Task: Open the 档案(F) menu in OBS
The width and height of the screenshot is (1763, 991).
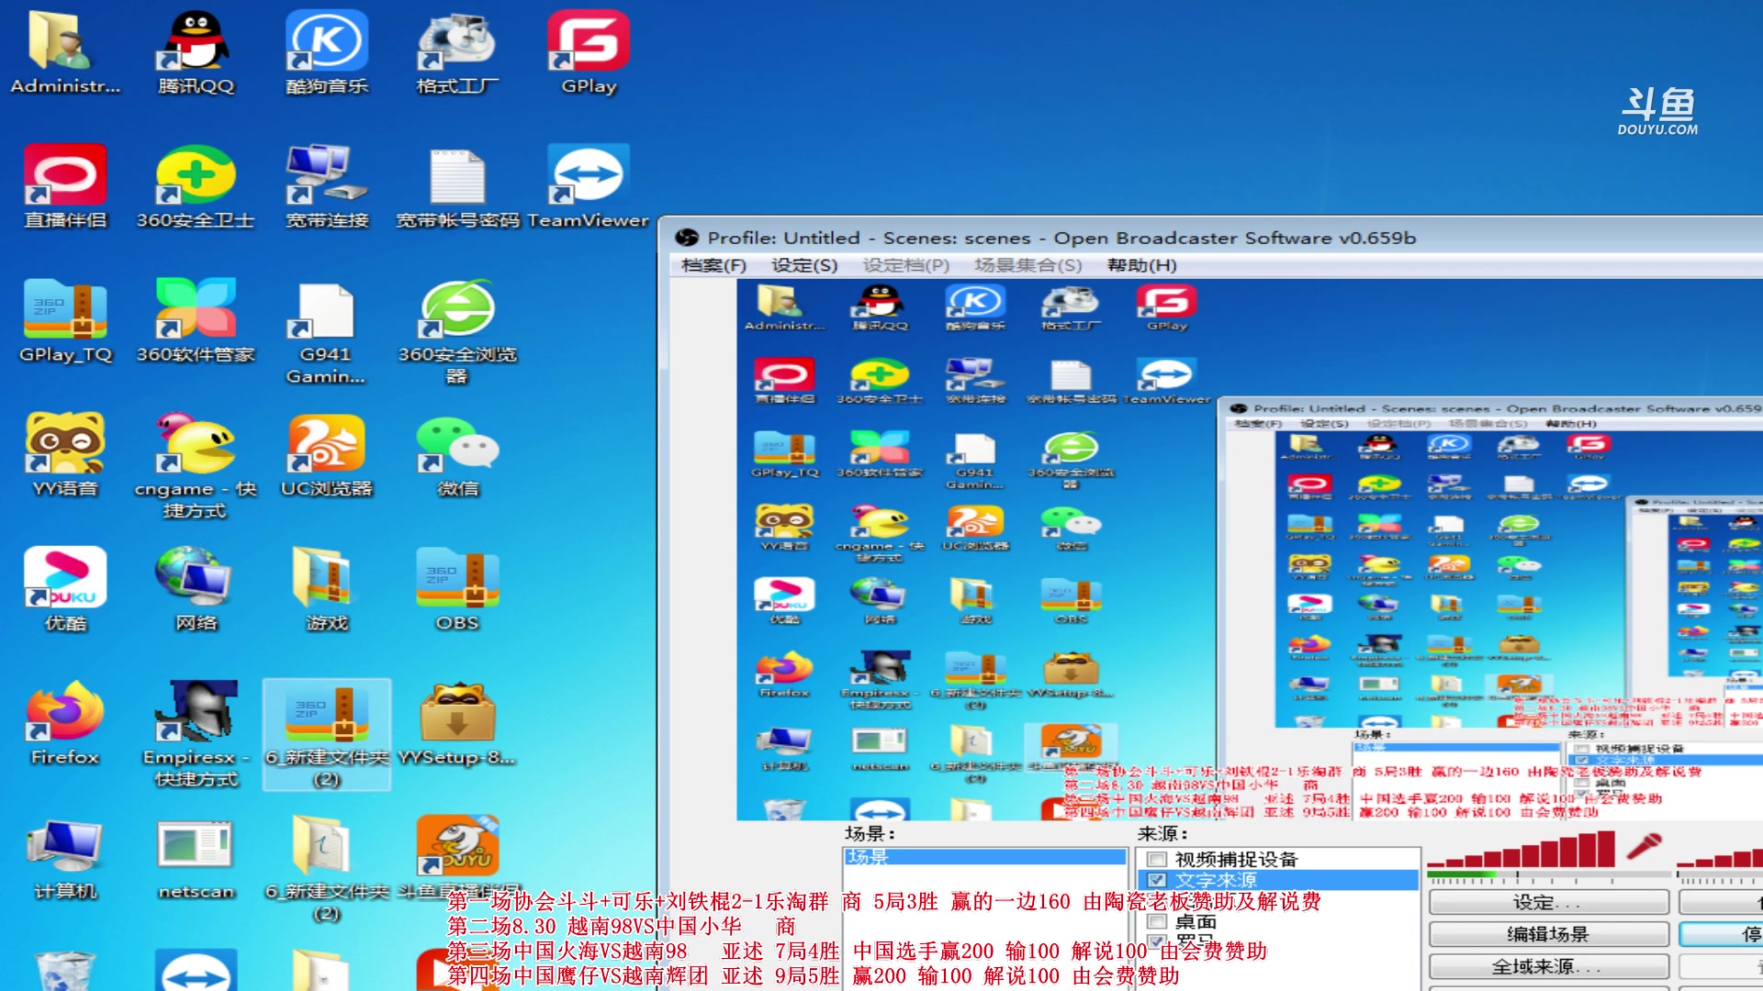Action: pos(713,265)
